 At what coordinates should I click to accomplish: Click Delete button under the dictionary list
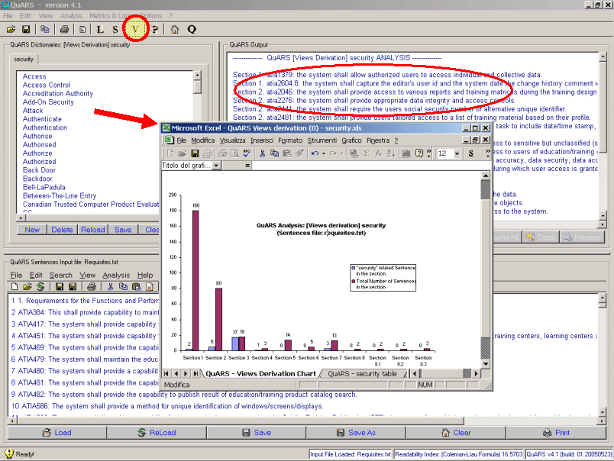(x=63, y=230)
